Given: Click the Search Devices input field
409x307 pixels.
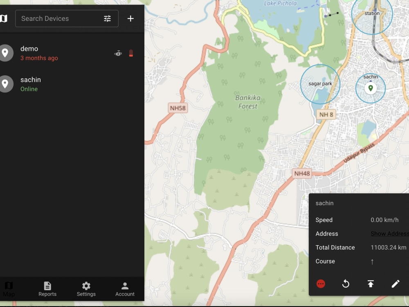Looking at the screenshot, I should coord(57,18).
